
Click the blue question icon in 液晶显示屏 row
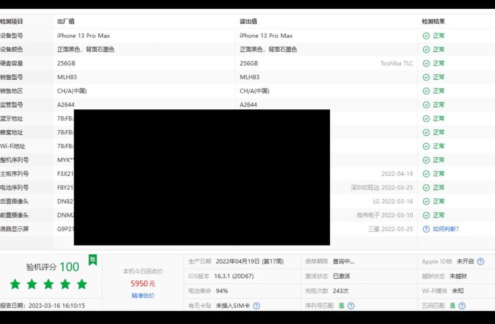[x=426, y=229]
